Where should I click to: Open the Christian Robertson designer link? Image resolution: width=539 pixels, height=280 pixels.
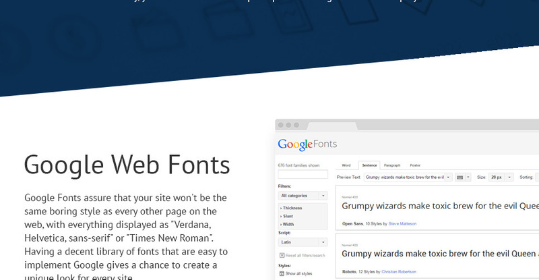pyautogui.click(x=399, y=272)
